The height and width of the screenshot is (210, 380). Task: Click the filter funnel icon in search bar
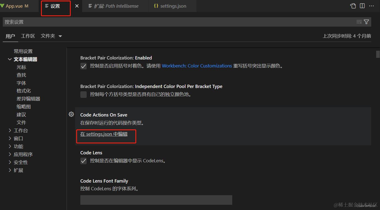point(366,22)
